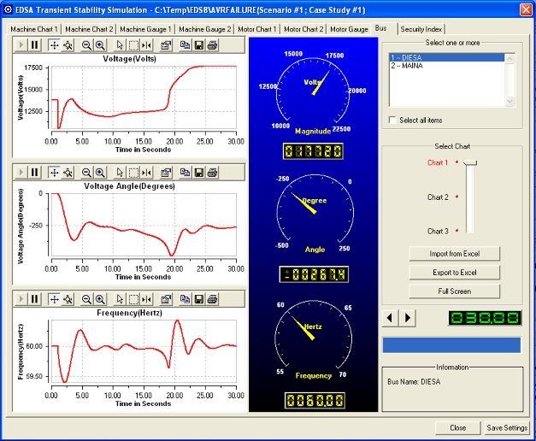
Task: Choose the pointer cursor tool on Voltage chart
Action: 120,45
